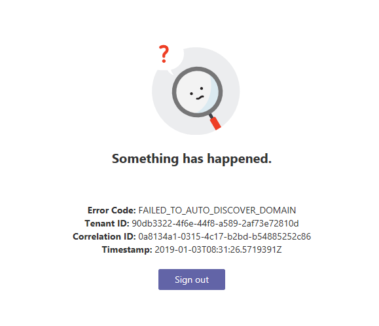The image size is (379, 326).
Task: Click the word "happened" in the heading
Action: [240, 159]
